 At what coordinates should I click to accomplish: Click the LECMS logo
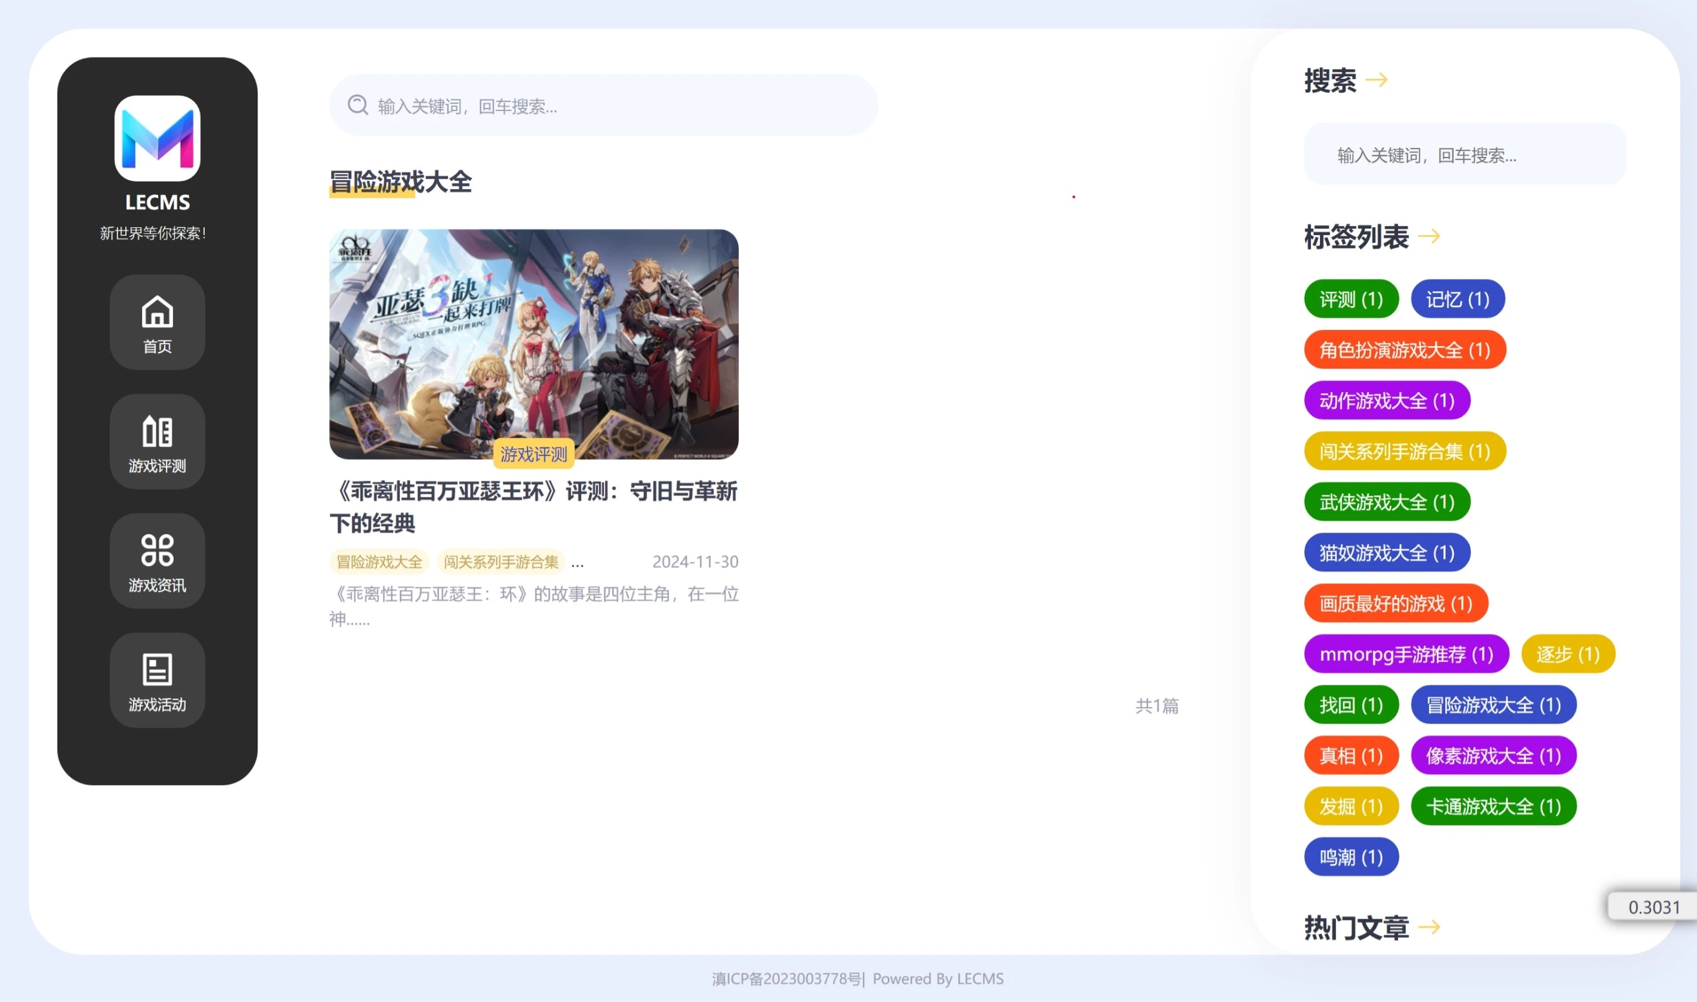tap(157, 139)
